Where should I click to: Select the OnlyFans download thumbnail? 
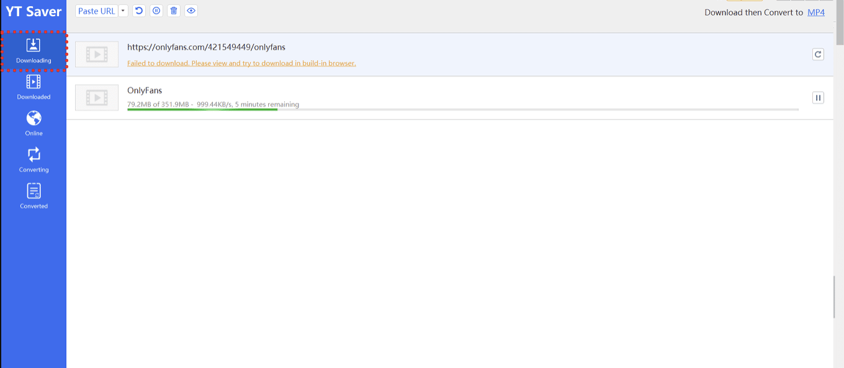[97, 97]
